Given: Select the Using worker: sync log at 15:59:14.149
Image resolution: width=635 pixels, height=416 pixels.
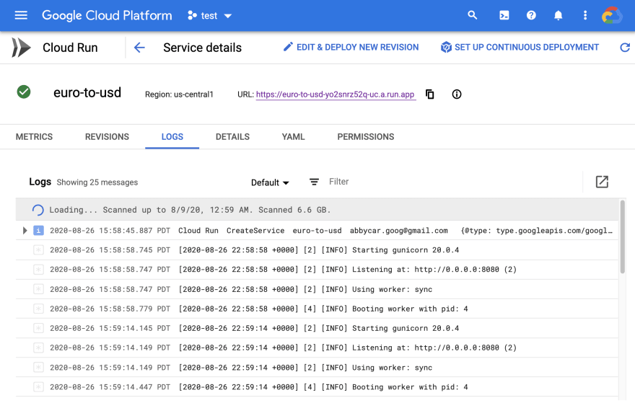Looking at the screenshot, I should pos(317,368).
